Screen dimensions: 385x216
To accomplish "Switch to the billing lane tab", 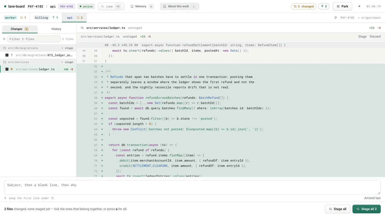I will coord(46,18).
